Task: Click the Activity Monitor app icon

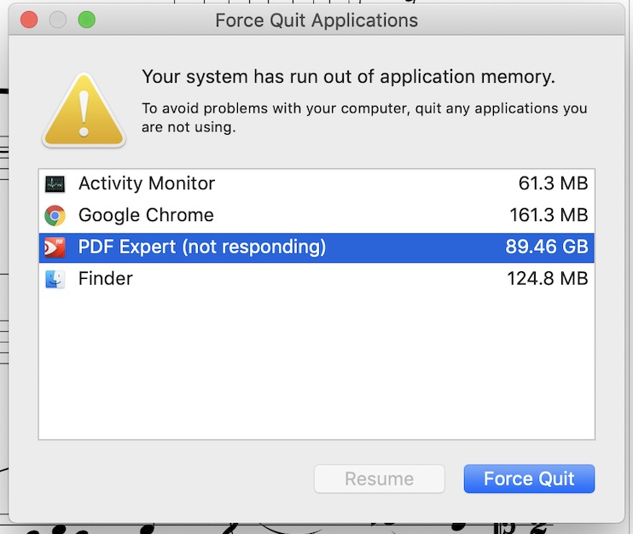Action: coord(55,184)
